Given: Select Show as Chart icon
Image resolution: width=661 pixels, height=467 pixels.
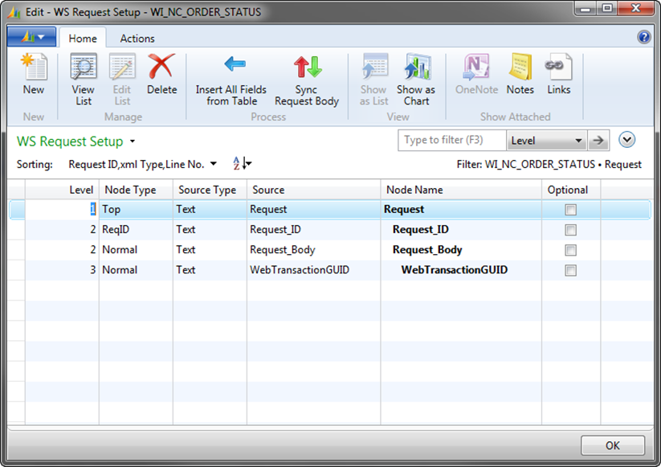Looking at the screenshot, I should (416, 68).
